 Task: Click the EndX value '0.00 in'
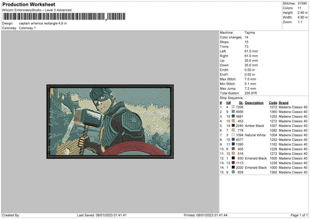click(x=250, y=70)
